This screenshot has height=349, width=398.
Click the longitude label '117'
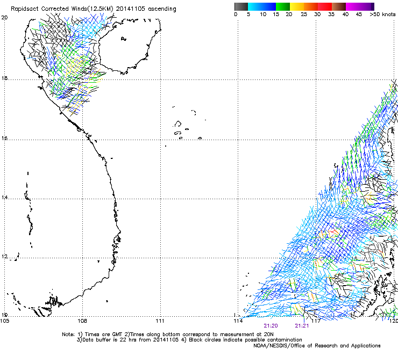click(x=316, y=321)
